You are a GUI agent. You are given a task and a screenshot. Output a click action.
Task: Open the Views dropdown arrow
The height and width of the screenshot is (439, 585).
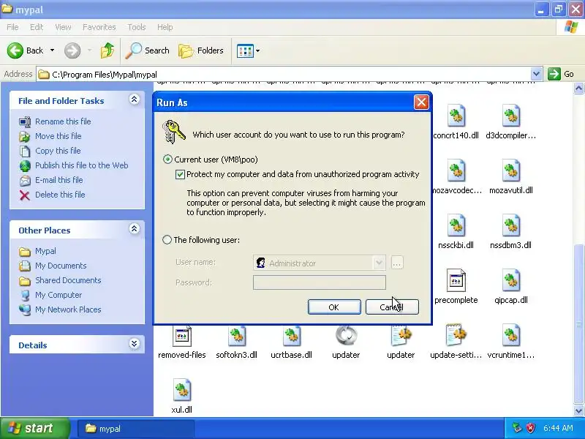pos(257,50)
